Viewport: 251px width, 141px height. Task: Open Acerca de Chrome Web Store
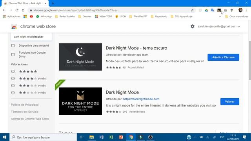click(x=30, y=119)
